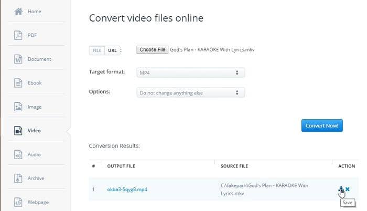The height and width of the screenshot is (211, 367).
Task: Open the Webpage section label
Action: 38,202
